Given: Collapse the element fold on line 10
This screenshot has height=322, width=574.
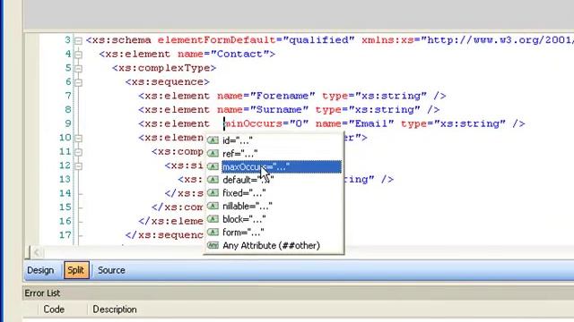Looking at the screenshot, I should point(78,138).
